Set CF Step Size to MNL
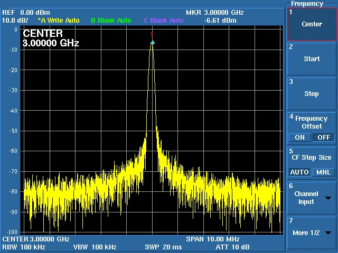The height and width of the screenshot is (253, 338). point(324,172)
